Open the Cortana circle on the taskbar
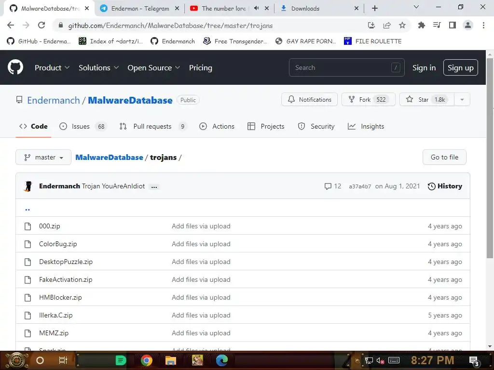 (x=40, y=360)
